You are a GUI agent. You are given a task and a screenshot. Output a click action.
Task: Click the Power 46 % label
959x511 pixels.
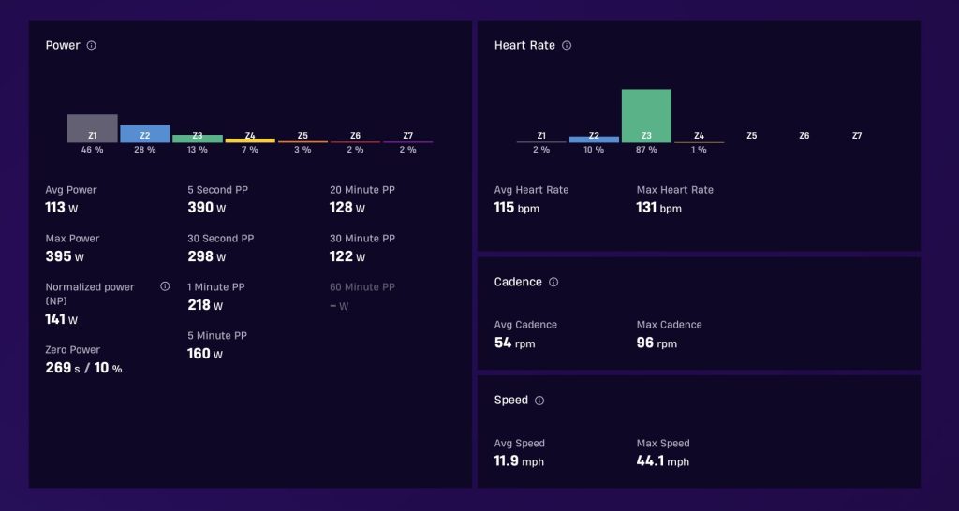point(93,150)
